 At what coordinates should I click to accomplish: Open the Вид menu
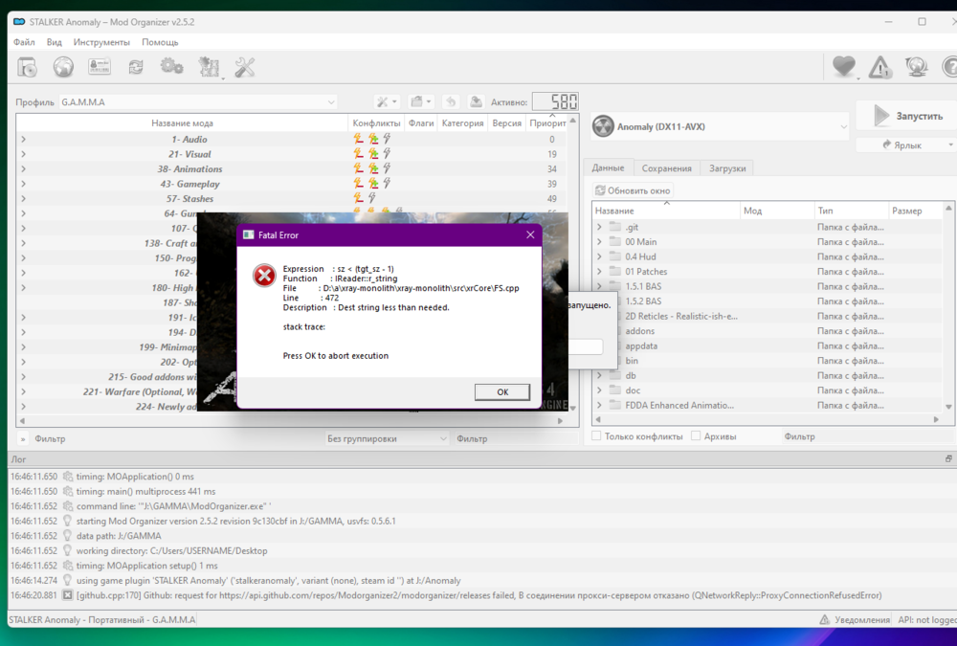(55, 42)
